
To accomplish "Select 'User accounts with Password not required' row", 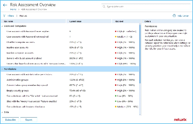I will [x=70, y=37].
